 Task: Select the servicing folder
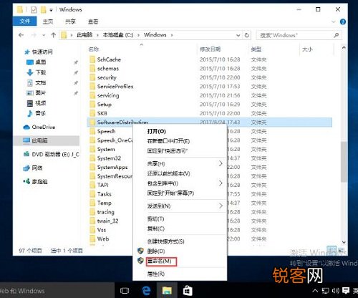pyautogui.click(x=108, y=95)
